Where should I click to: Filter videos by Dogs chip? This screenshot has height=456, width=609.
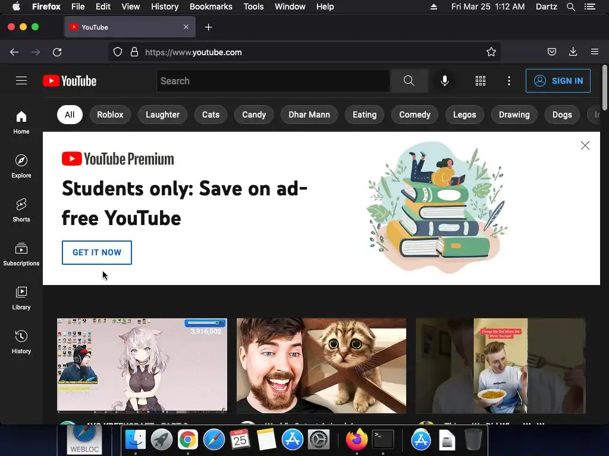(x=562, y=115)
